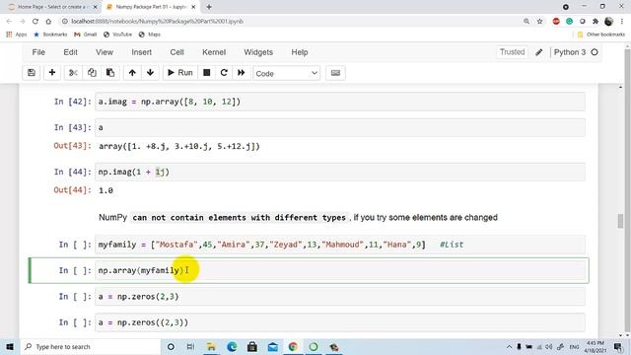Open the Windows Start menu

(10, 347)
